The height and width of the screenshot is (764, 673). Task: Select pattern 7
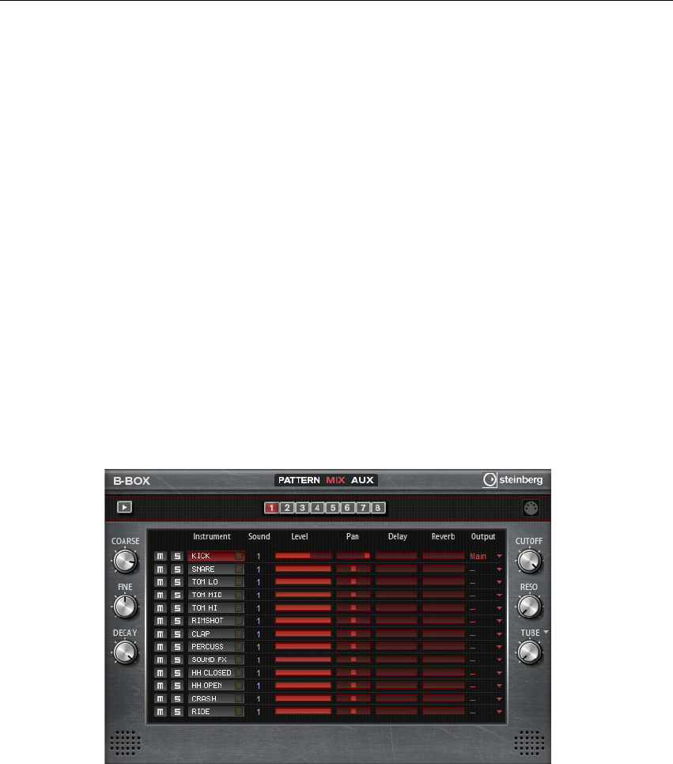coord(362,508)
